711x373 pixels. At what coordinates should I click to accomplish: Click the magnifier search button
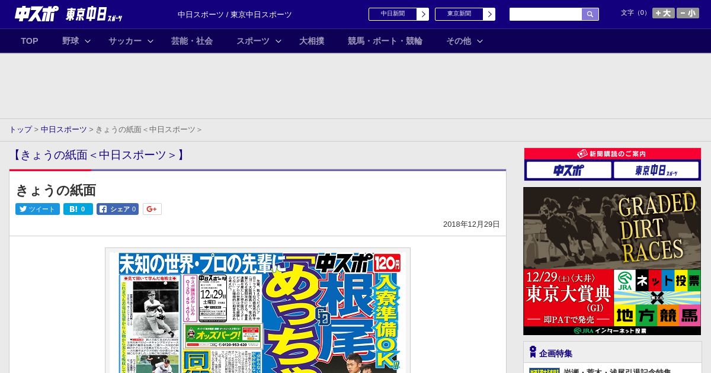click(590, 14)
